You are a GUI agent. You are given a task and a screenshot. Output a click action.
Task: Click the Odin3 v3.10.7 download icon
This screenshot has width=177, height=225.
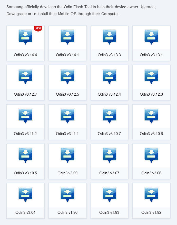(x=109, y=116)
